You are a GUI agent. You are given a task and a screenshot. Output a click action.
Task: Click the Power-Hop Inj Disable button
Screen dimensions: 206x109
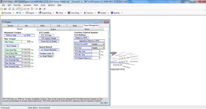pyautogui.click(x=49, y=41)
